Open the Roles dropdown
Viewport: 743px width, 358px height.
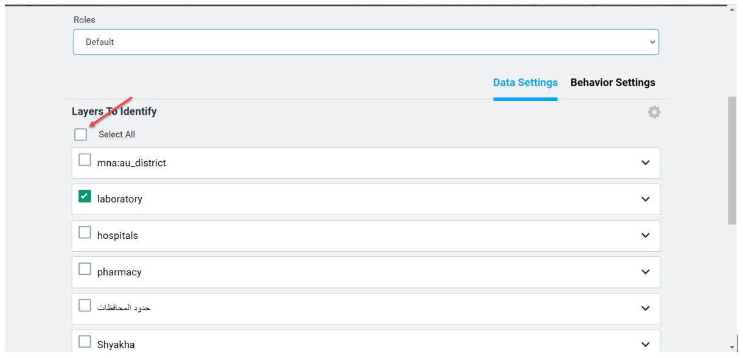[x=366, y=42]
